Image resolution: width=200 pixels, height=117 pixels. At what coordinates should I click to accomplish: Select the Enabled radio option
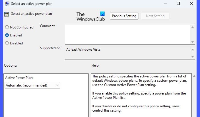[x=7, y=35]
